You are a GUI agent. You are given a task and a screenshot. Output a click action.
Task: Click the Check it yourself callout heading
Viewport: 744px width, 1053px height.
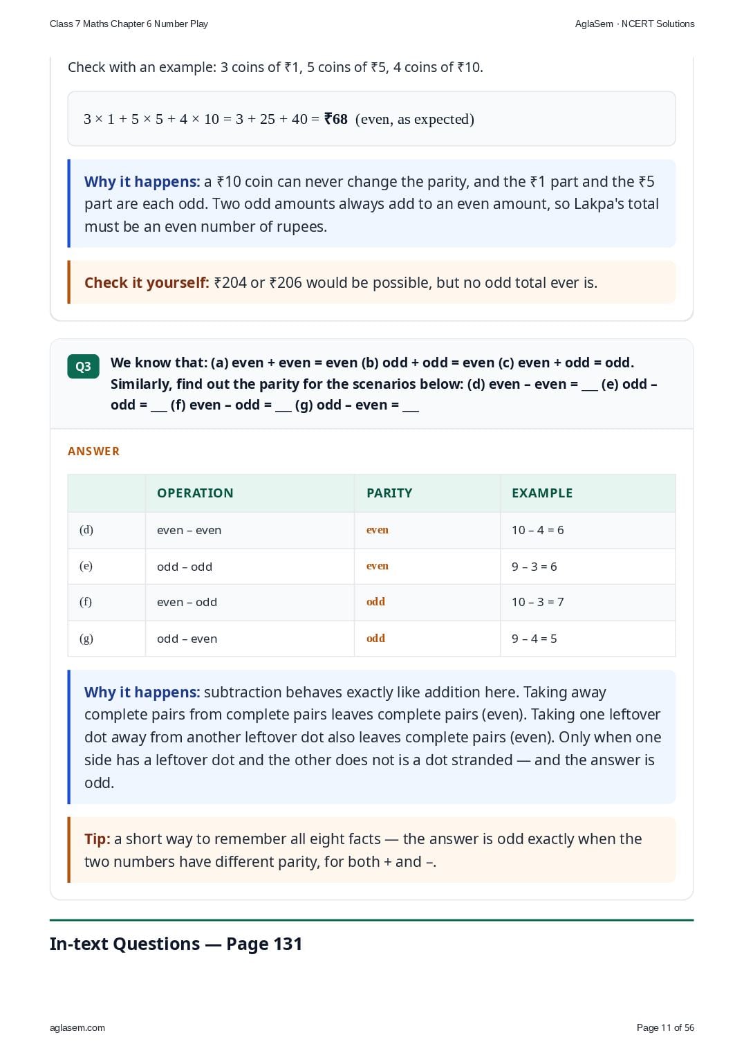point(147,282)
